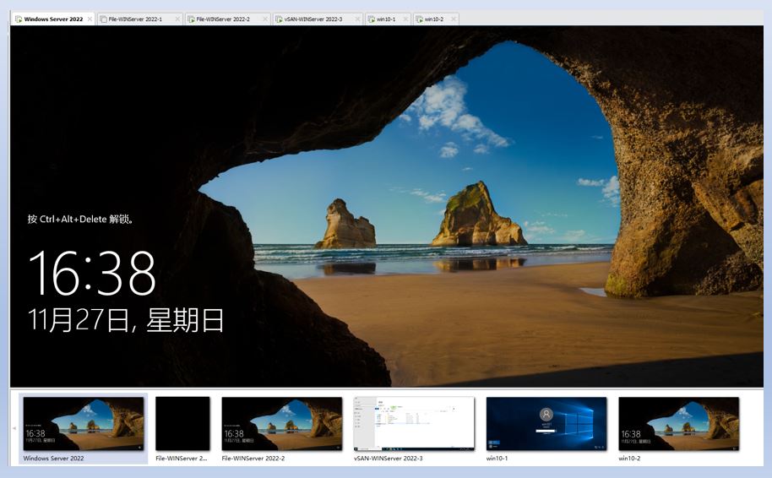Click the left scroll arrow of thumbnail bar
Image resolution: width=772 pixels, height=478 pixels.
[14, 428]
